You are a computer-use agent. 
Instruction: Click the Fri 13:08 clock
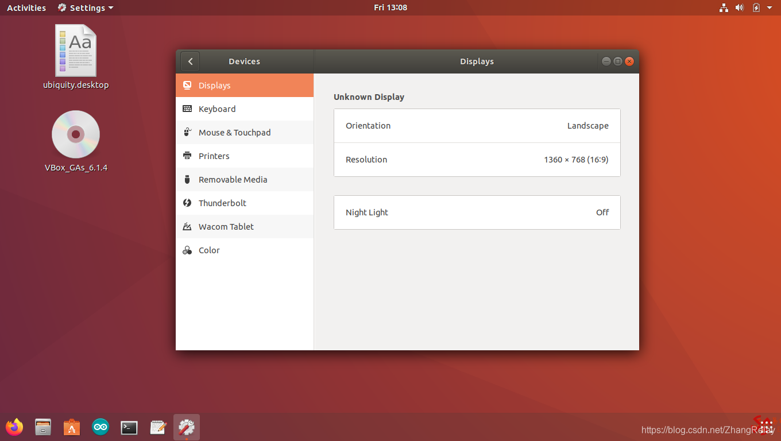pyautogui.click(x=390, y=7)
